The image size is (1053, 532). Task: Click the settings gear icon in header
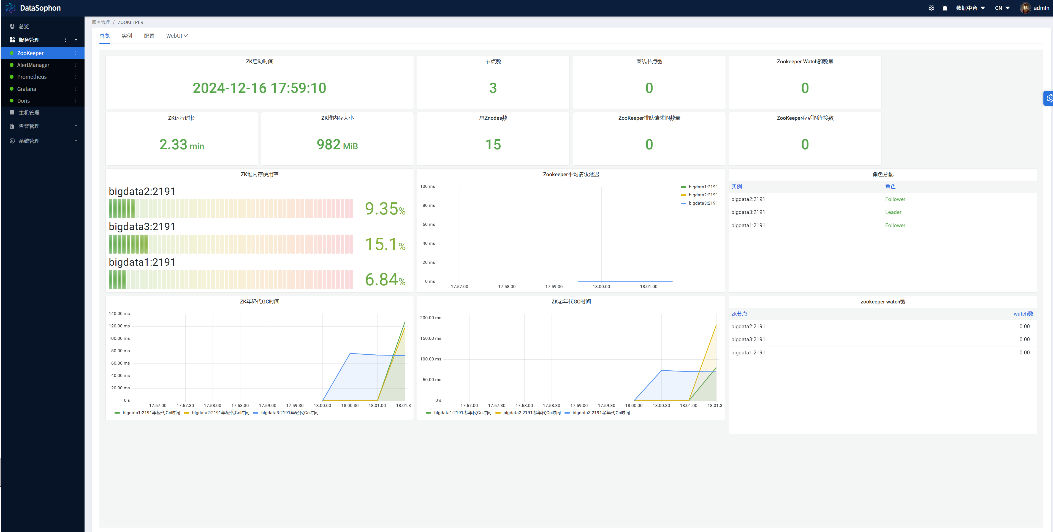[x=931, y=8]
